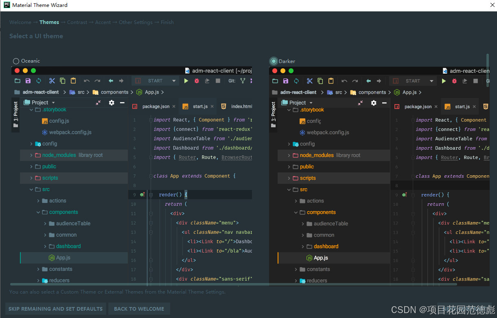The image size is (497, 318).
Task: Select the Darker theme radio button
Action: tap(273, 61)
